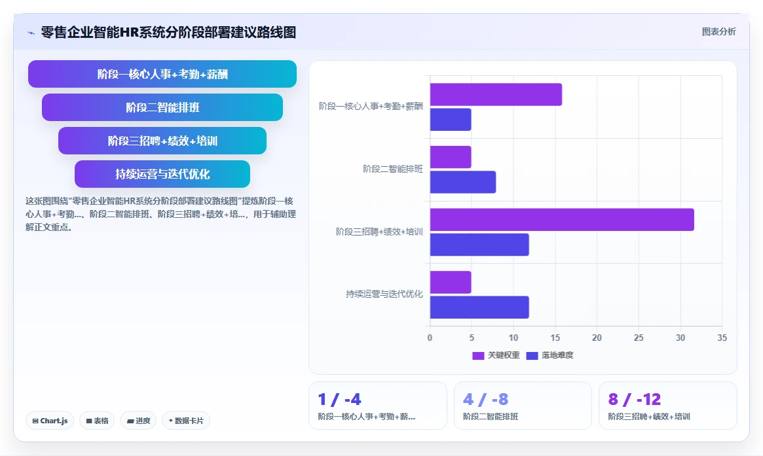The height and width of the screenshot is (456, 763).
Task: Select the 阶段一核心人事+考勤+薪酬 funnel stage
Action: (x=162, y=74)
